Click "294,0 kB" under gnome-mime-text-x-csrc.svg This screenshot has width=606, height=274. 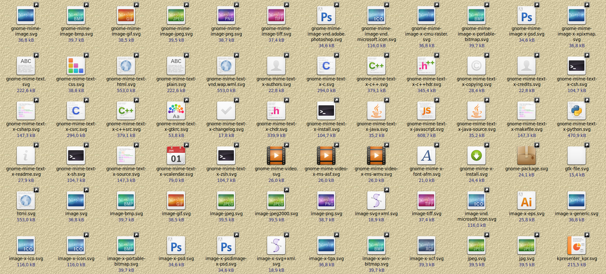pos(76,135)
